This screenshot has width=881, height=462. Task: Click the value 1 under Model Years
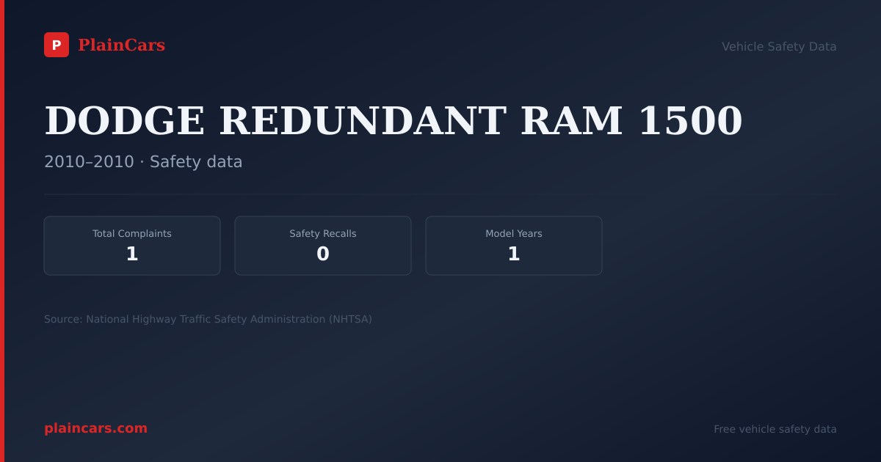coord(514,254)
